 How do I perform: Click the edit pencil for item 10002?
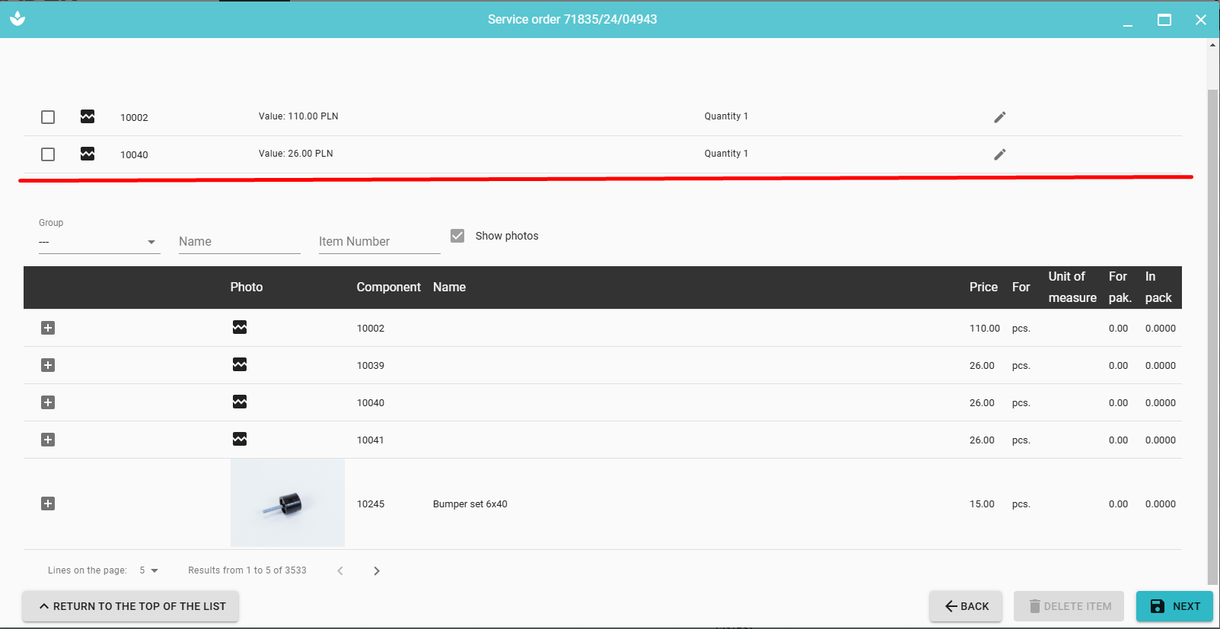(x=999, y=117)
